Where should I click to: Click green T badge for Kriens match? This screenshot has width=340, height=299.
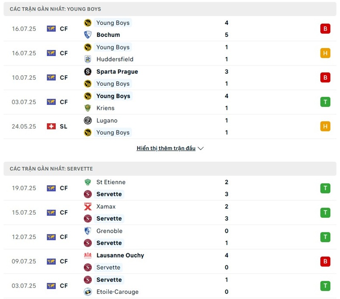(325, 102)
